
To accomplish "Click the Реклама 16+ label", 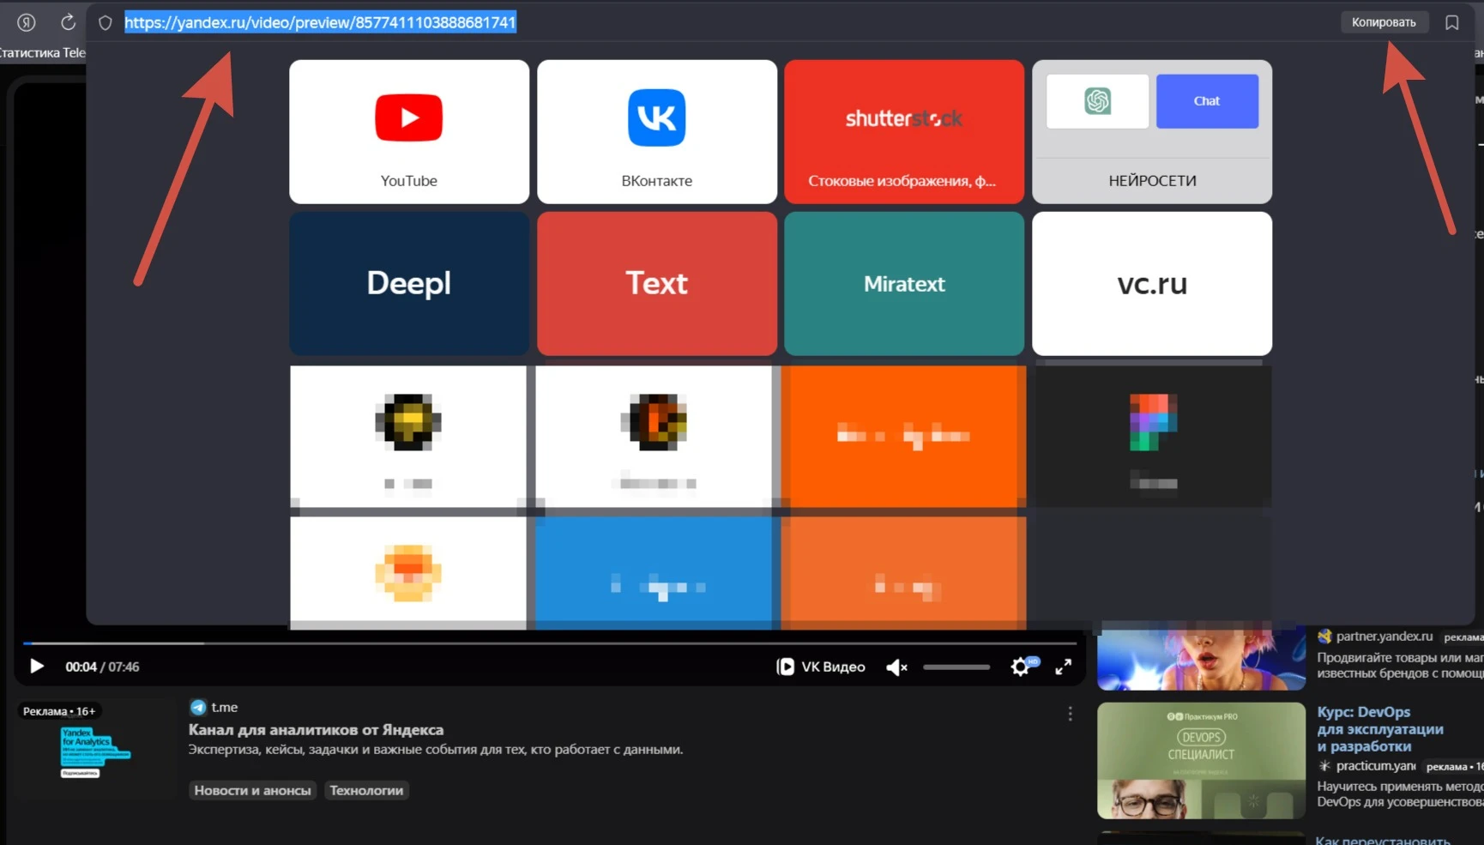I will (x=59, y=711).
